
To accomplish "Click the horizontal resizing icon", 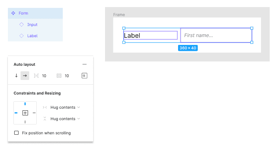I will pos(45,107).
